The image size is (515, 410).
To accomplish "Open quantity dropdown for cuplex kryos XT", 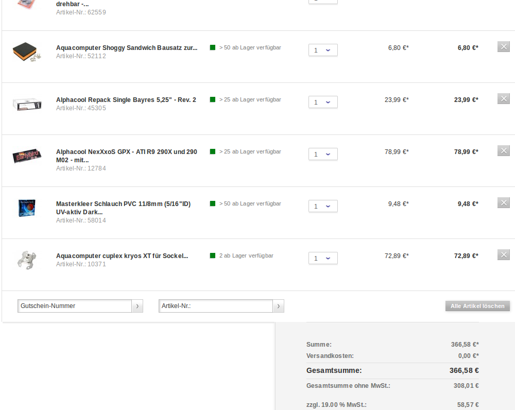I will click(x=323, y=258).
